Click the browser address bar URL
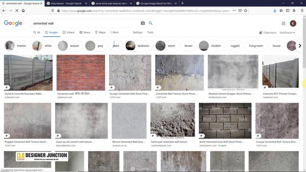 click(146, 11)
